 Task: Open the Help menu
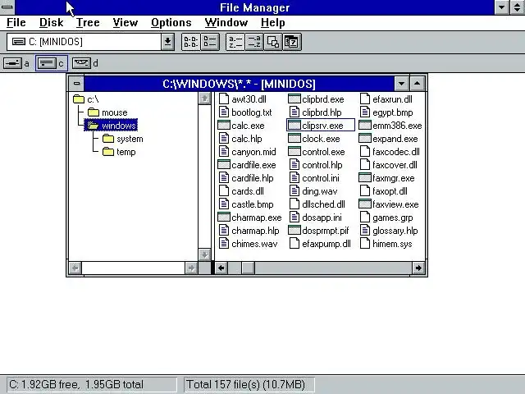click(x=273, y=23)
